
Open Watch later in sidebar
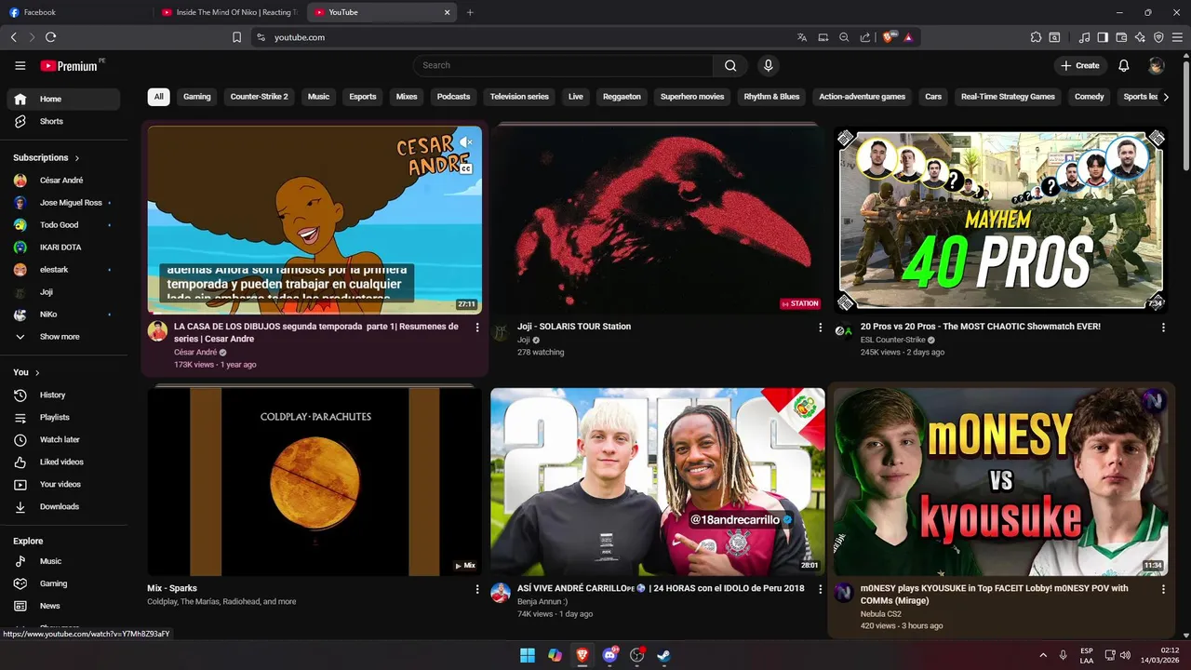(64, 439)
